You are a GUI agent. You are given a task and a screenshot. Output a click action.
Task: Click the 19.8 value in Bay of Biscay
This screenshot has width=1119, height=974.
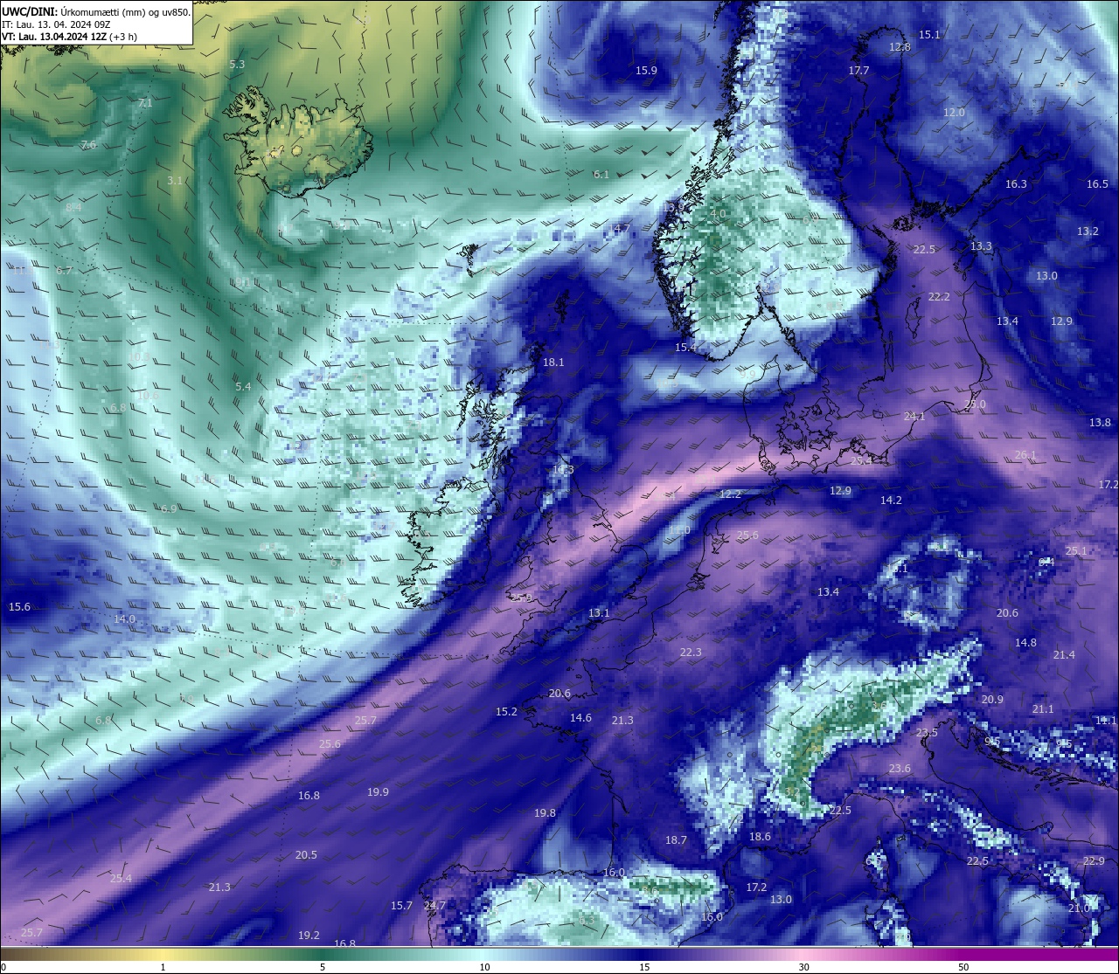(x=545, y=813)
